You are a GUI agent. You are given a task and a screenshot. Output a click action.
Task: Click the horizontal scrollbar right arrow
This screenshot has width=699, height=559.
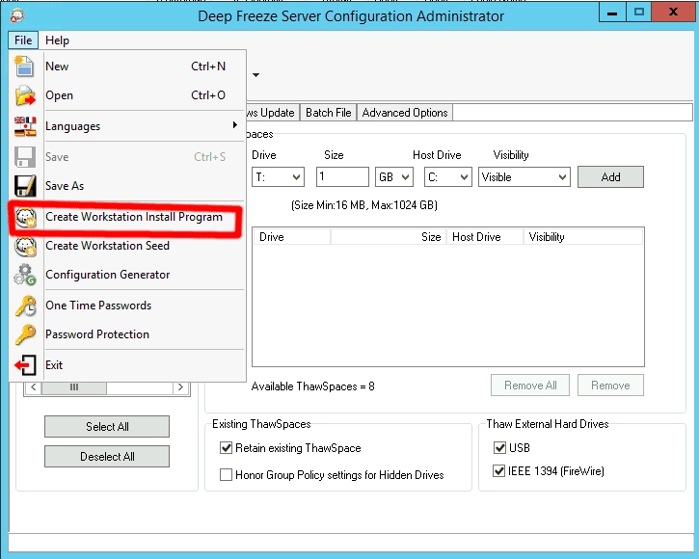[x=180, y=386]
